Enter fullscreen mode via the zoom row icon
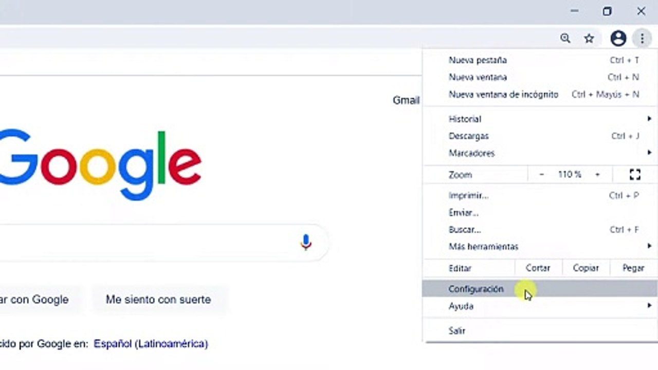Viewport: 658px width, 370px height. pos(635,175)
